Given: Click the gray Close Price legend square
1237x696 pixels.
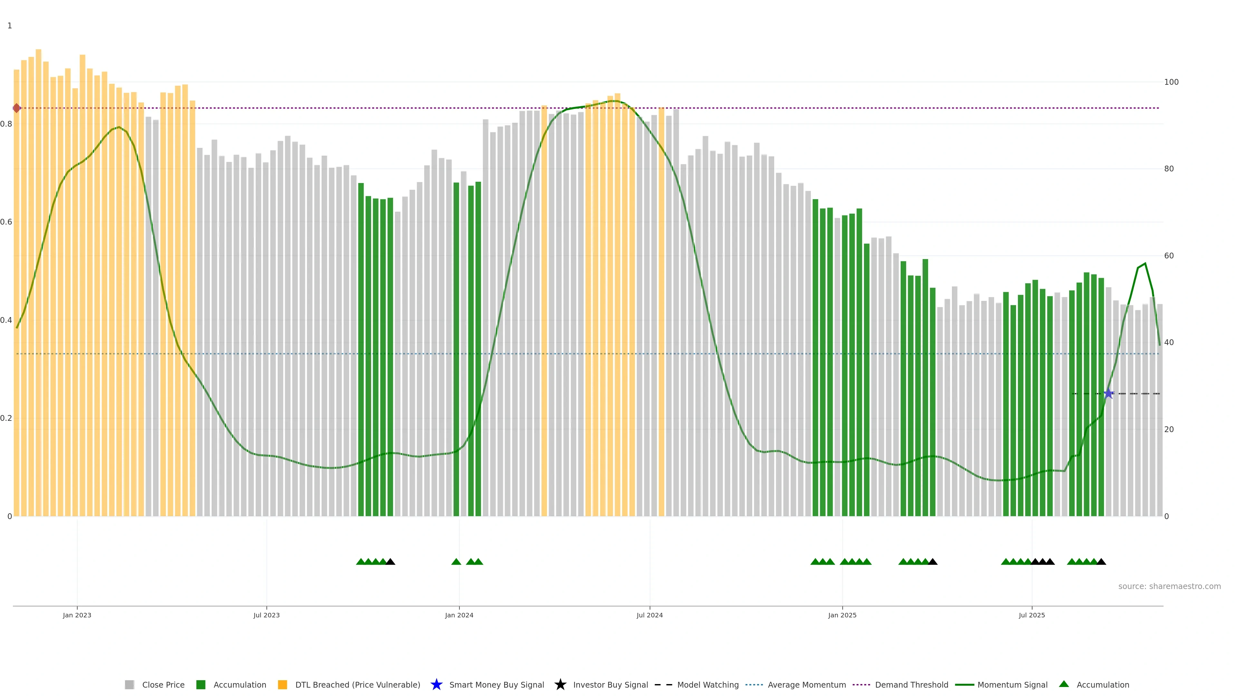Looking at the screenshot, I should pyautogui.click(x=129, y=684).
